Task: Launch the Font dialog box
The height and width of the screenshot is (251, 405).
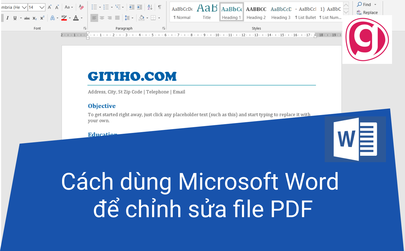Action: 85,28
